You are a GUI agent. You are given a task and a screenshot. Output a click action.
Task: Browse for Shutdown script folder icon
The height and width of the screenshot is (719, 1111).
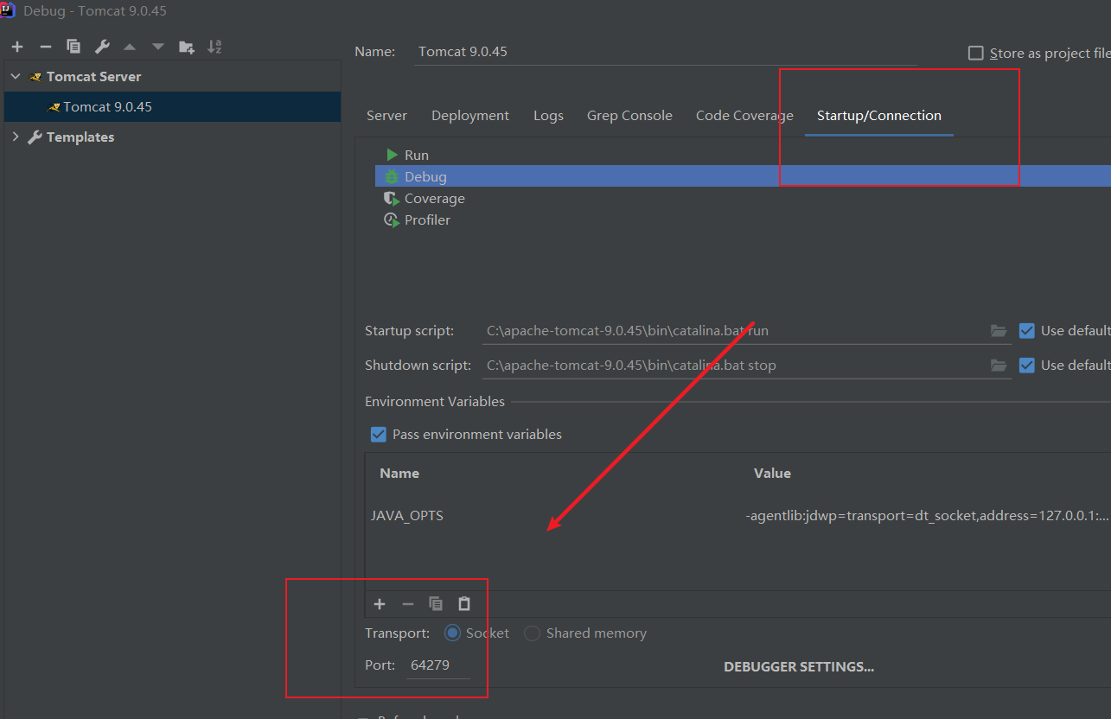[x=999, y=366]
